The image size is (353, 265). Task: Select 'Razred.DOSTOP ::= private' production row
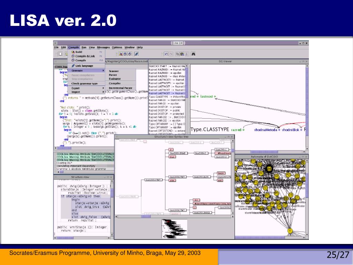(x=167, y=107)
